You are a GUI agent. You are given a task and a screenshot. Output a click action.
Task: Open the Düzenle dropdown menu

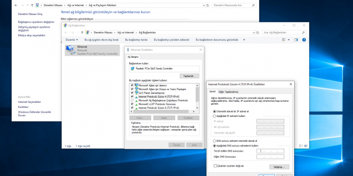[72, 40]
